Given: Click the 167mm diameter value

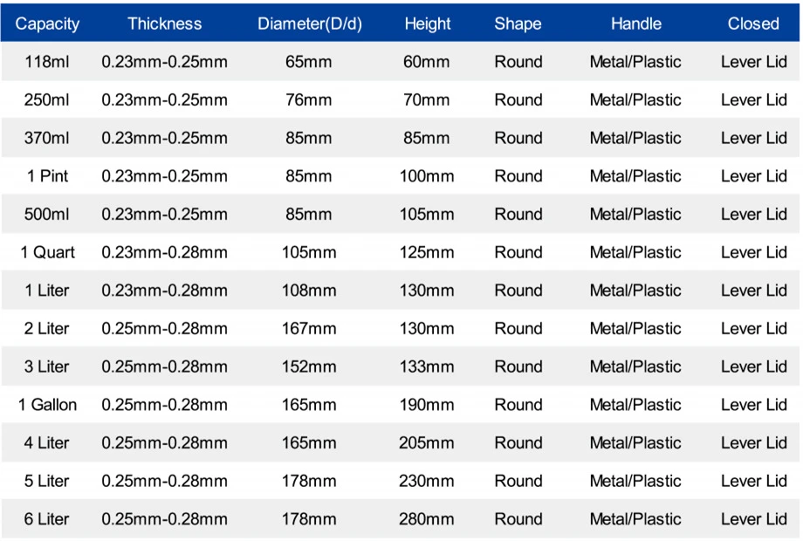Looking at the screenshot, I should tap(309, 329).
